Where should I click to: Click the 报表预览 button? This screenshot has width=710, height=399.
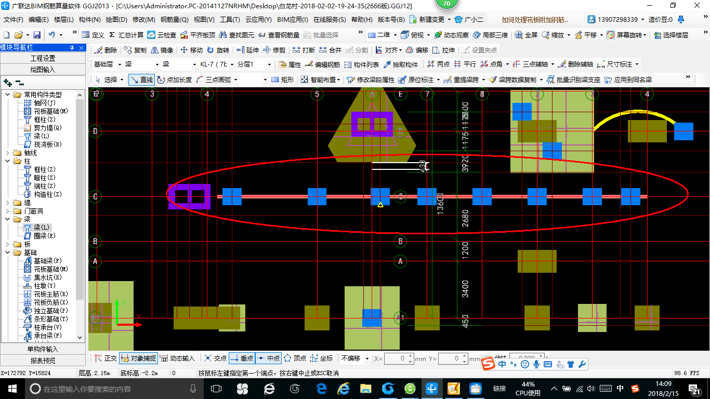[x=43, y=360]
